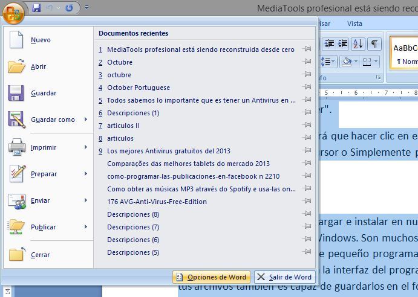The image size is (418, 297).
Task: Click the Nuevo blank page icon
Action: pyautogui.click(x=16, y=40)
